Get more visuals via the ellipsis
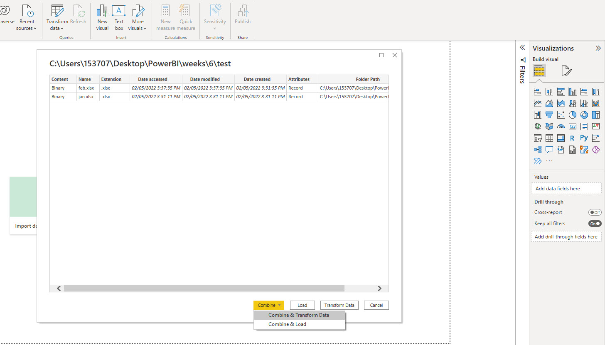Viewport: 605px width, 345px height. coord(549,161)
